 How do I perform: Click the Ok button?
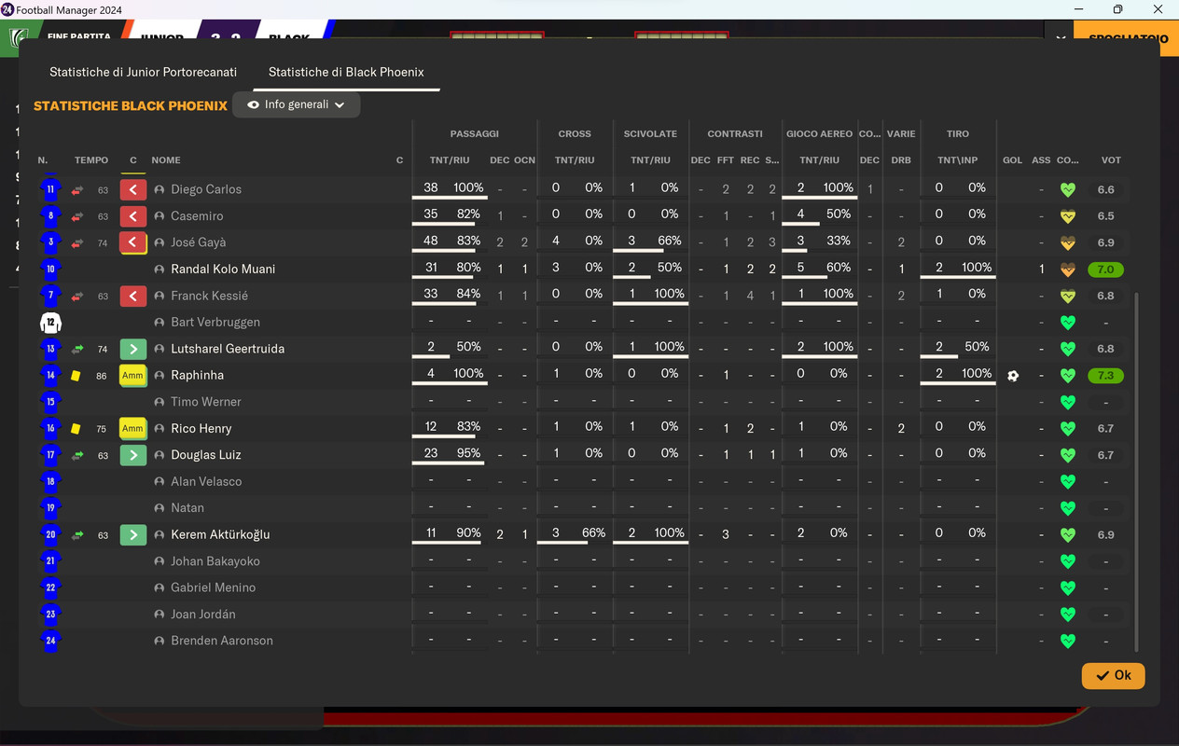[x=1113, y=675]
